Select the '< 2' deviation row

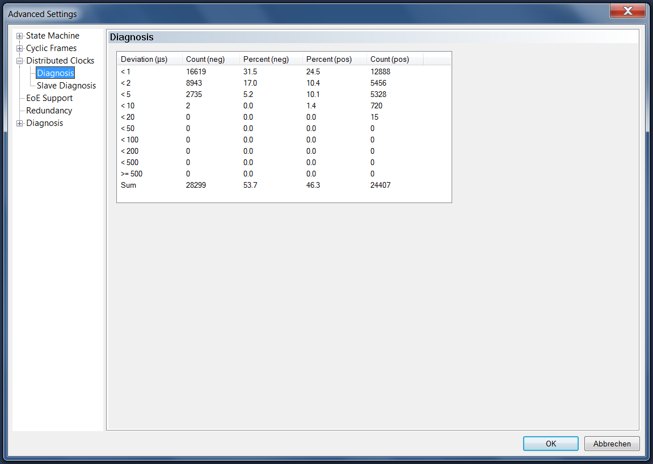[x=284, y=83]
